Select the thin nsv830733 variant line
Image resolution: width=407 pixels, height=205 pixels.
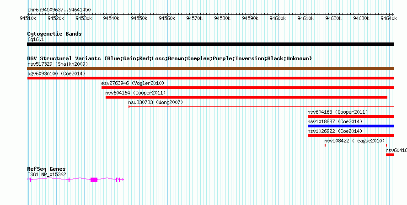[x=262, y=106]
